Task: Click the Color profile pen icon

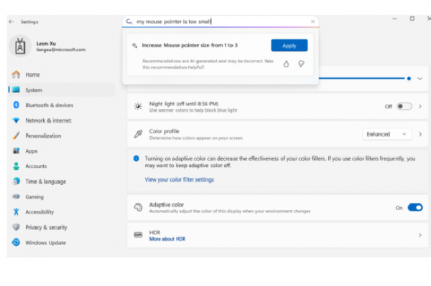Action: click(x=138, y=134)
